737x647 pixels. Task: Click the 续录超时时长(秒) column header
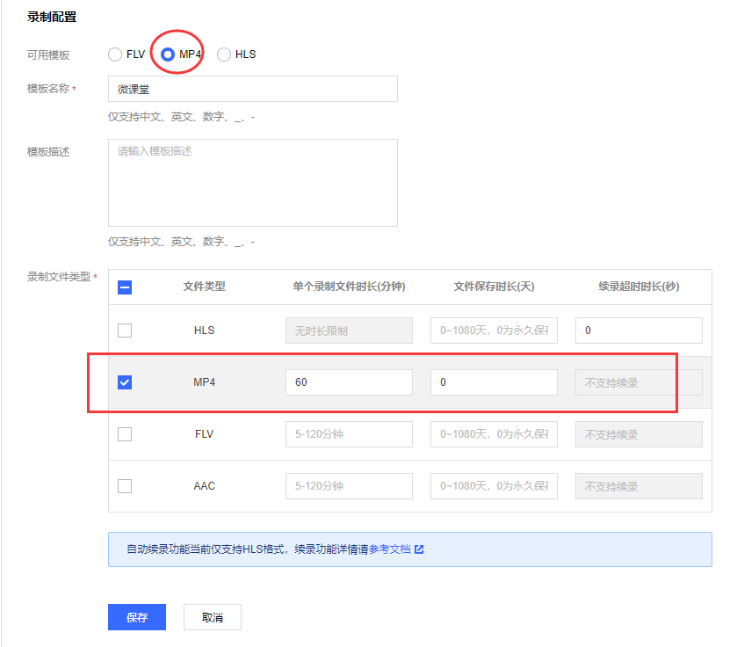coord(639,287)
